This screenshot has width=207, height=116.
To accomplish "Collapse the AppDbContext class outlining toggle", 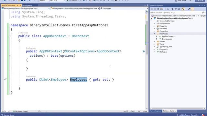I will (x=9, y=36).
